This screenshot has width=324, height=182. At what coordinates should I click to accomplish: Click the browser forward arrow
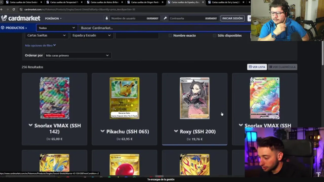8,9
